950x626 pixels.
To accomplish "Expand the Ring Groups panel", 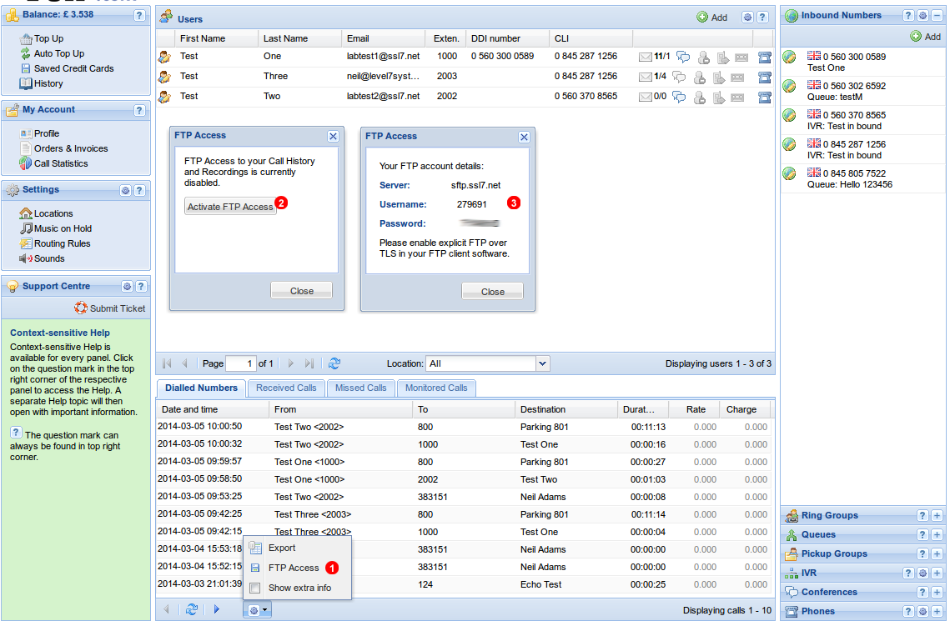I will 939,517.
